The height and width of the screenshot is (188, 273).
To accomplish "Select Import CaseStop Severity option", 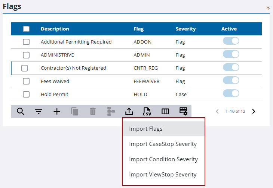I will (163, 144).
